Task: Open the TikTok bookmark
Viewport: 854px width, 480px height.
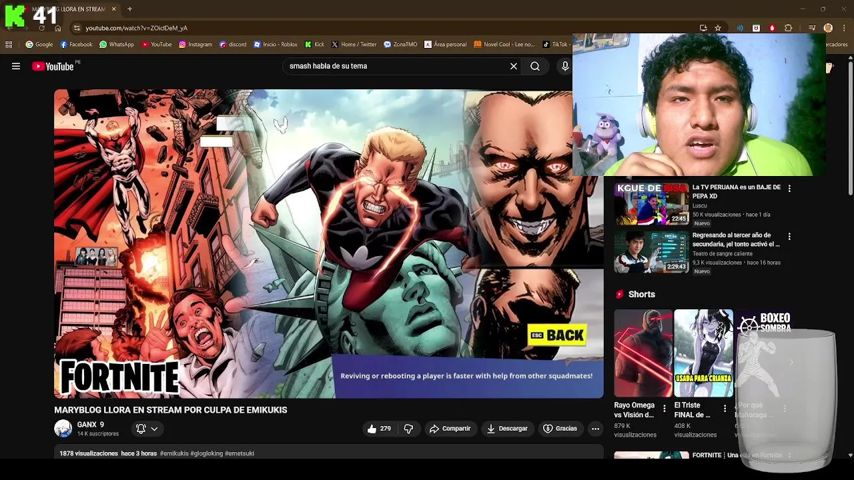Action: point(555,45)
